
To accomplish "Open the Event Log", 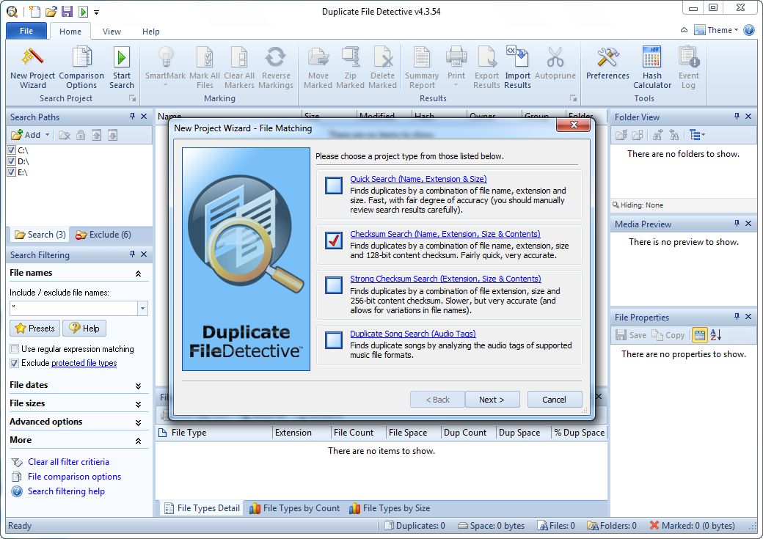I will 689,68.
